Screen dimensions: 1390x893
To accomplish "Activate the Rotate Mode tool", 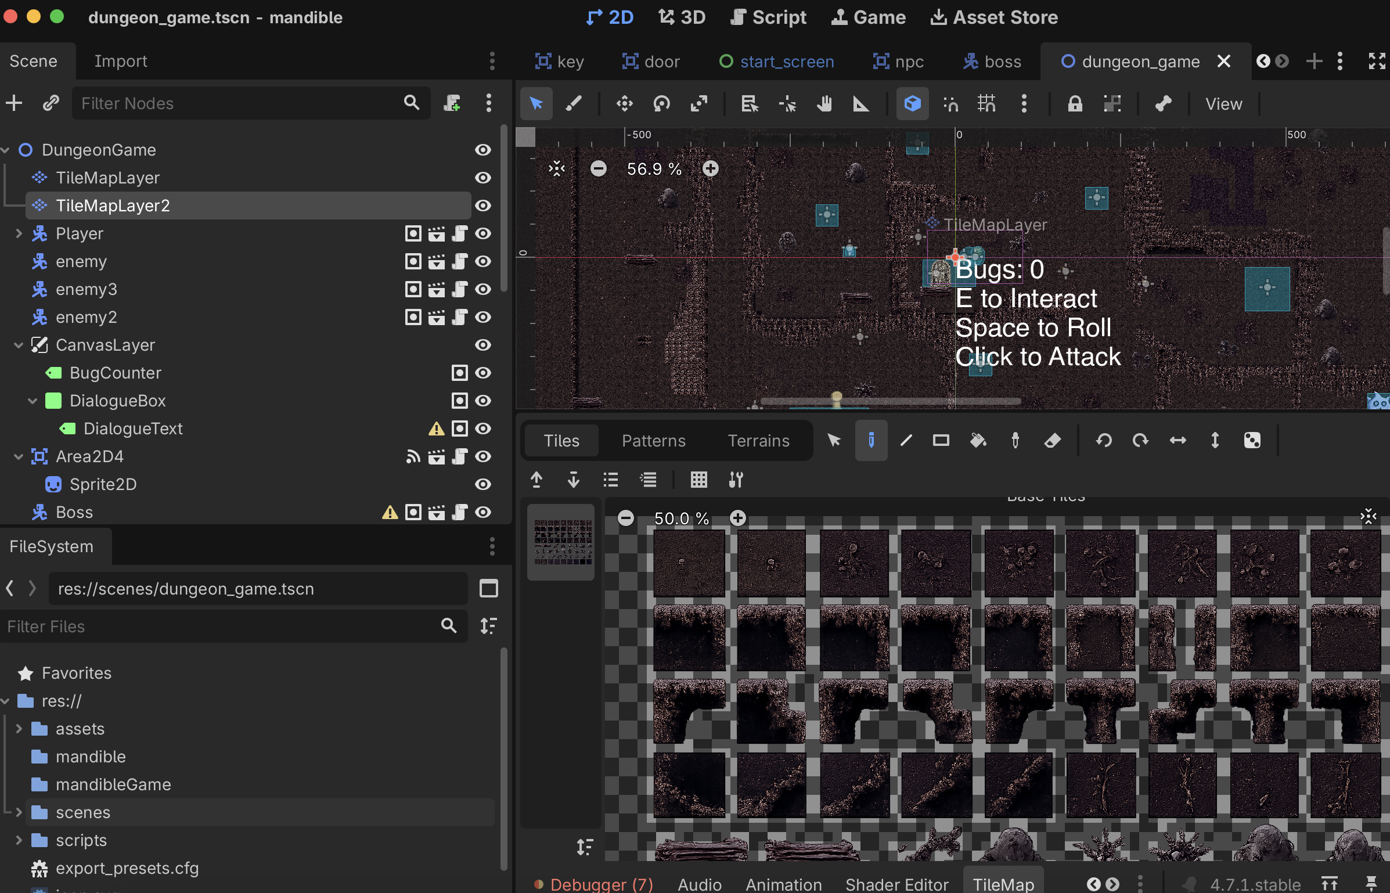I will coord(662,104).
